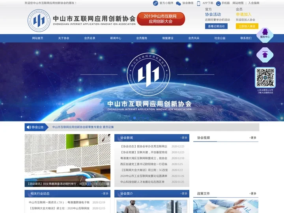Open news 【协会动态】我协会举办优秀互联网企
The image size is (284, 213).
tap(144, 146)
